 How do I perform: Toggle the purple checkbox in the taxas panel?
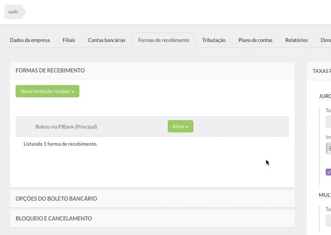click(x=328, y=172)
